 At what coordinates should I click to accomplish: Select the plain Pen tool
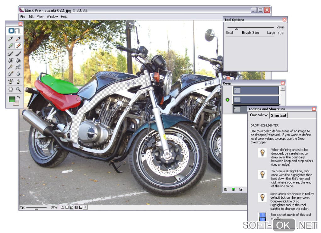click(x=18, y=81)
